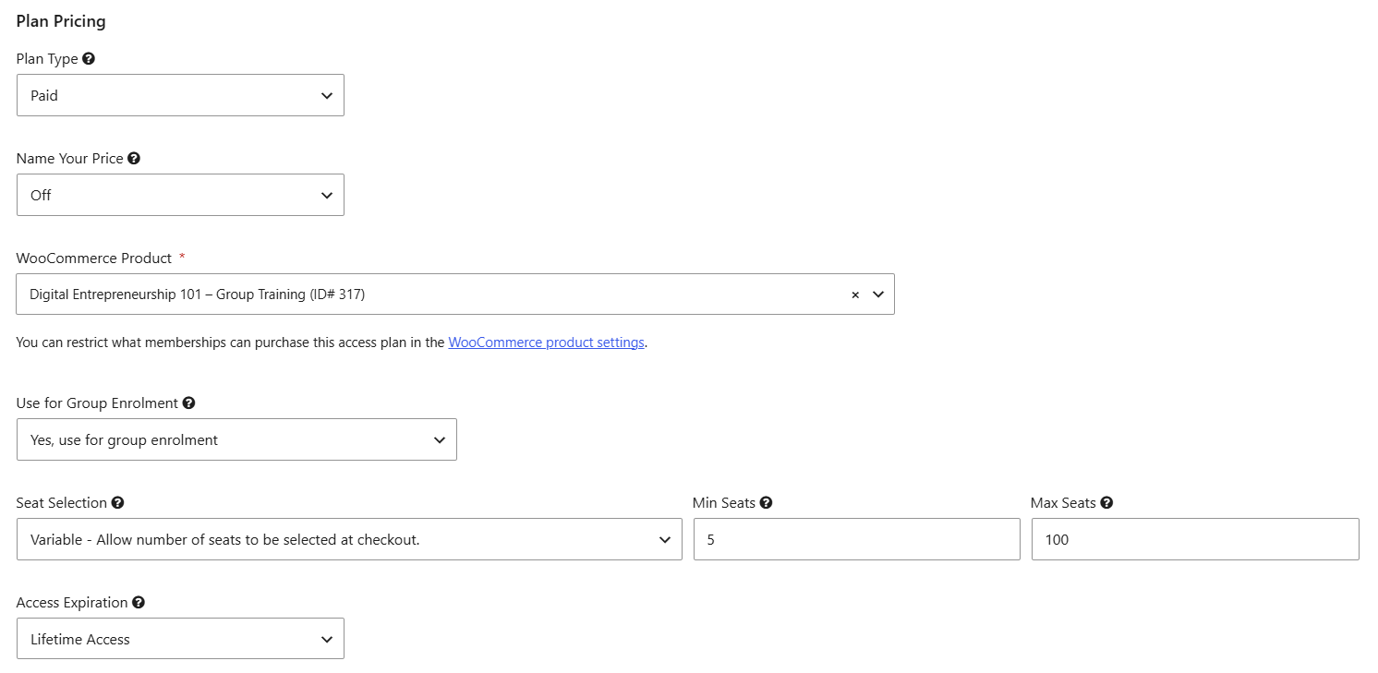Open help tooltip for Plan Type

[89, 59]
